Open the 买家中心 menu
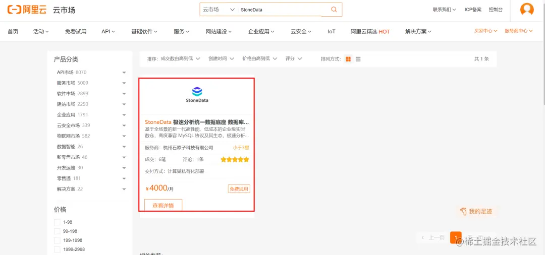 [x=485, y=31]
